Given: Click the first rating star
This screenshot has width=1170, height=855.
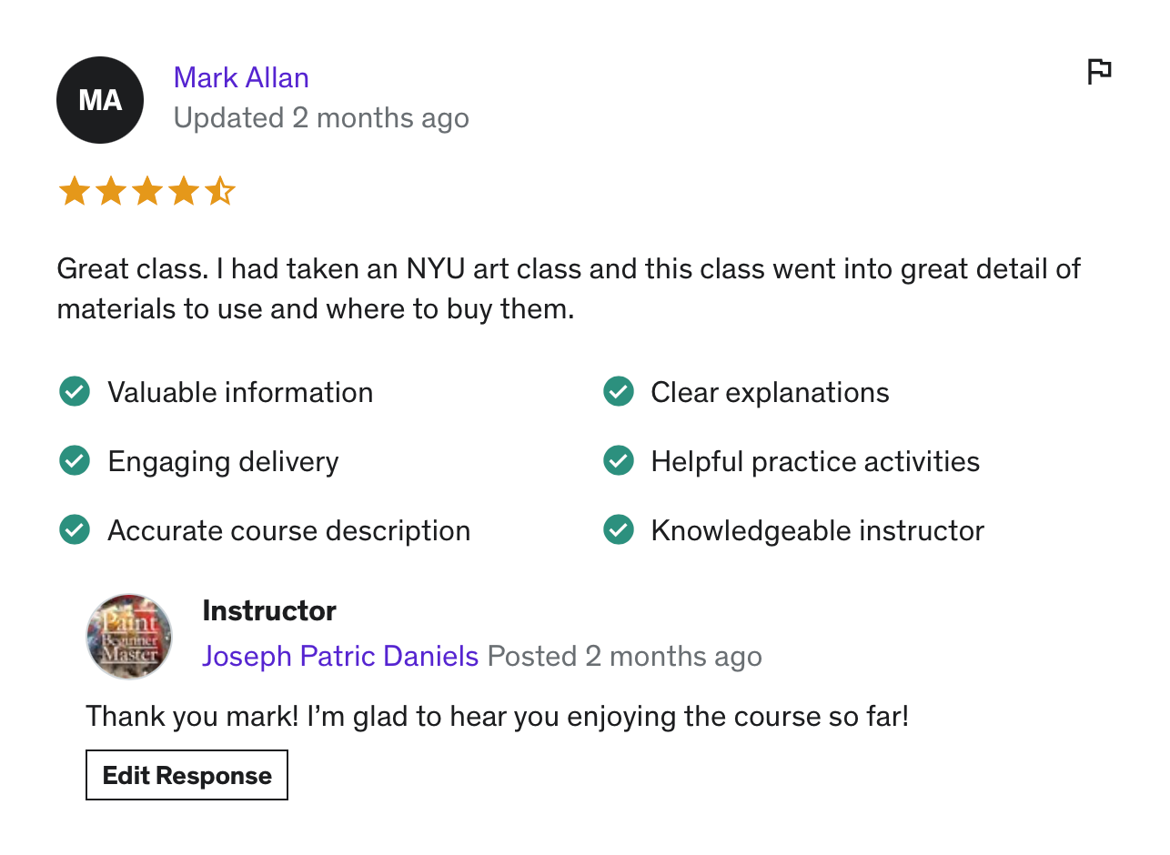Looking at the screenshot, I should (74, 192).
